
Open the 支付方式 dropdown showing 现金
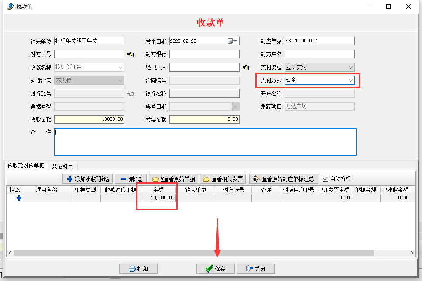(350, 80)
